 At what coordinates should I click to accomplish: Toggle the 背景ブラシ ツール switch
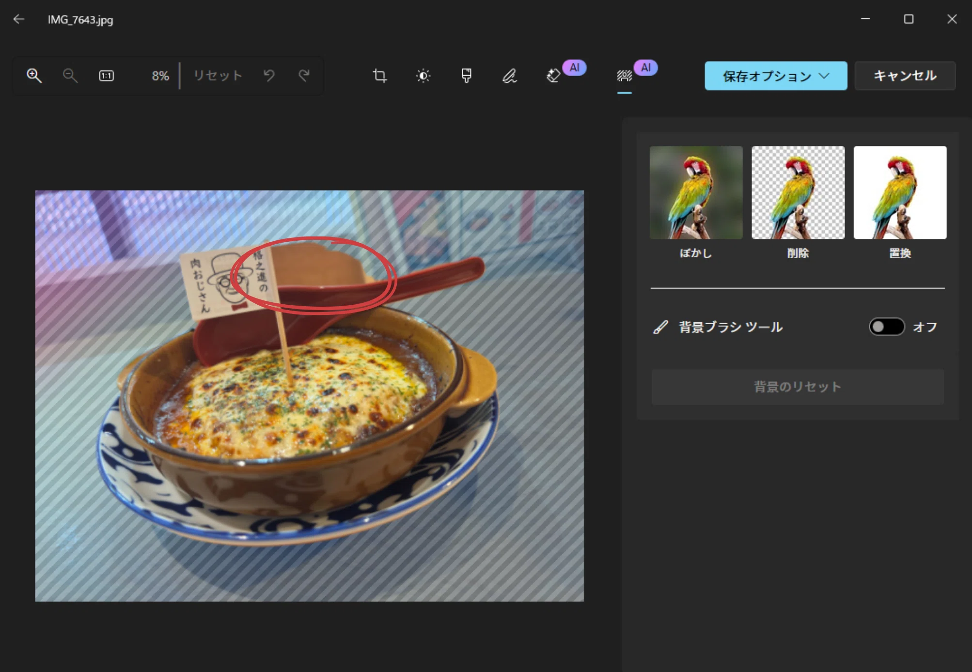[886, 327]
